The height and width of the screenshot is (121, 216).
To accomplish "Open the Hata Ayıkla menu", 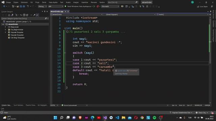I will click(x=53, y=2).
